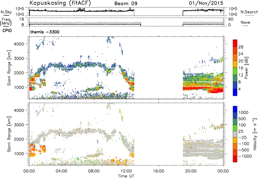Click the 12:00 time axis tick label
This screenshot has width=258, height=178.
click(126, 171)
